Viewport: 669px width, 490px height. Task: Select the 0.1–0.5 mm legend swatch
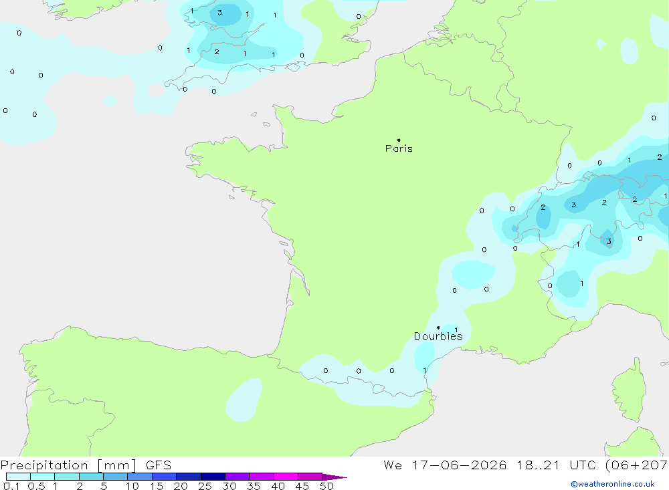pos(18,477)
